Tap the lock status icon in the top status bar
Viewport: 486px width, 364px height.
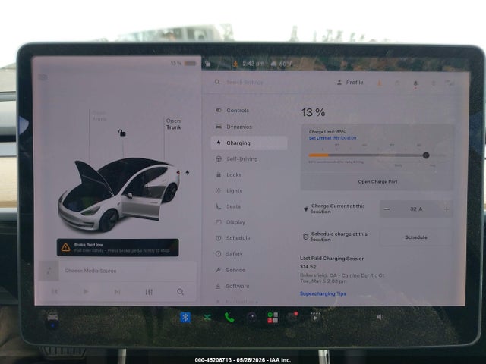(x=207, y=64)
